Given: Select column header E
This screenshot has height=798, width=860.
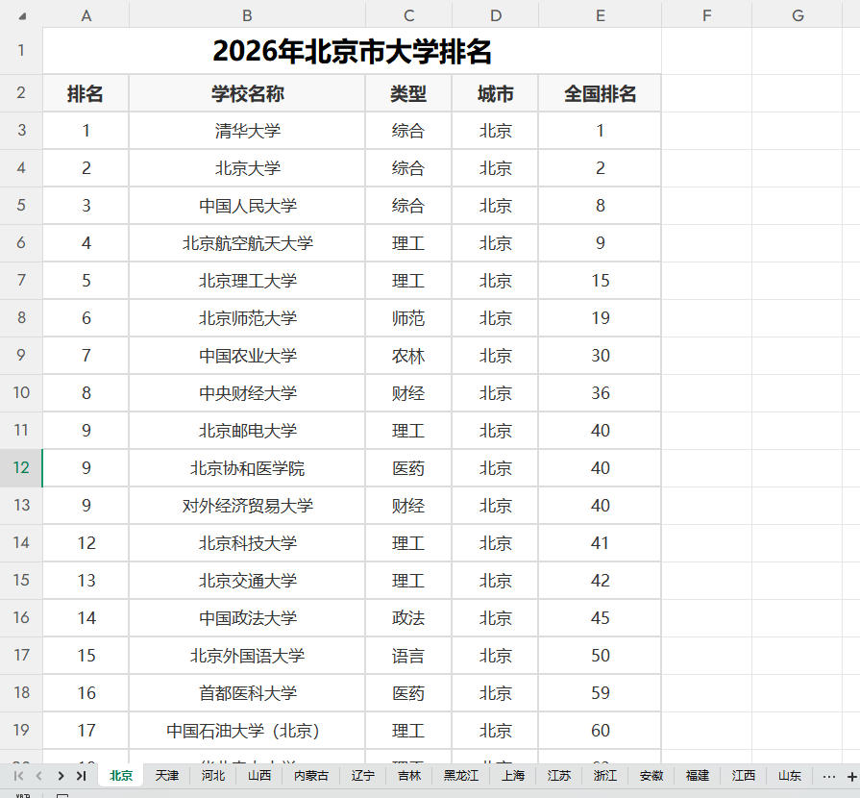Looking at the screenshot, I should 600,15.
